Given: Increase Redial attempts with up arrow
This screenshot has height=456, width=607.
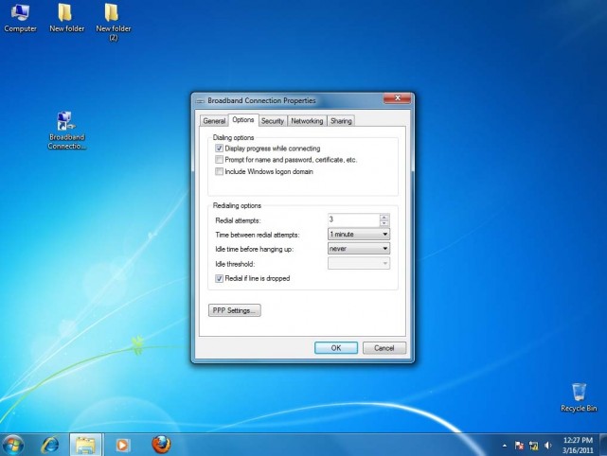Looking at the screenshot, I should [384, 217].
